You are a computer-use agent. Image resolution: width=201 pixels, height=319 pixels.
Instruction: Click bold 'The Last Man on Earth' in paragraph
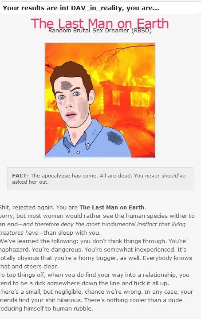click(112, 207)
